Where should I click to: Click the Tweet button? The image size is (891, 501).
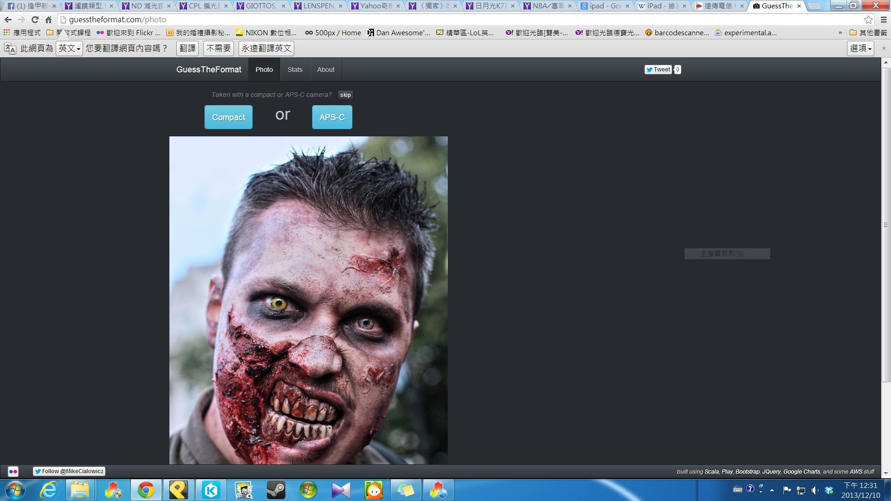658,70
